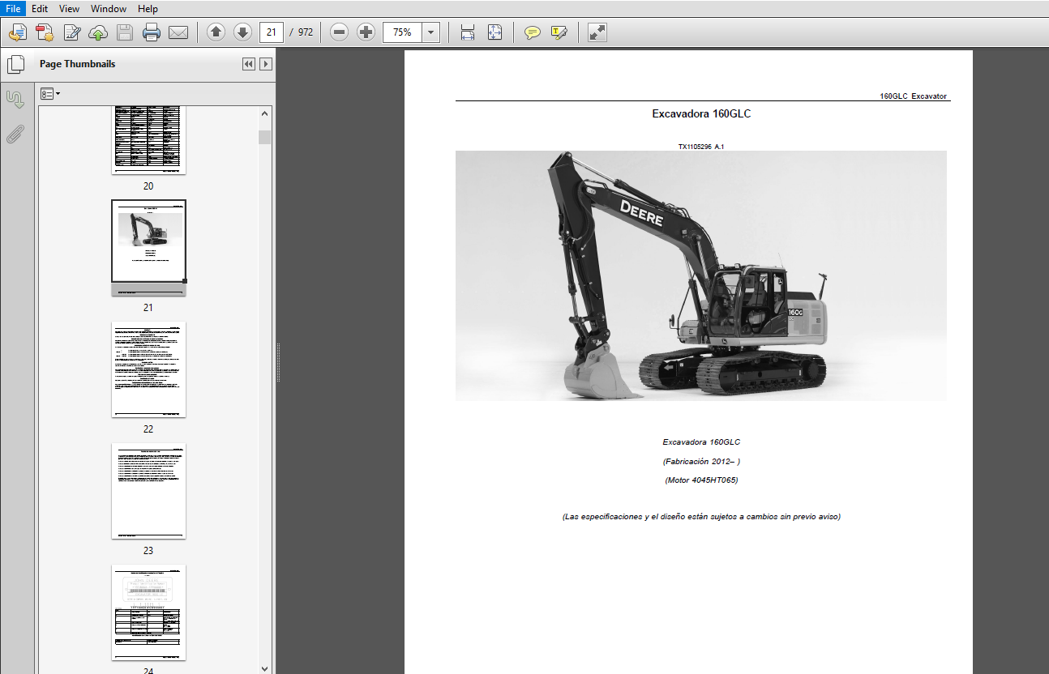The width and height of the screenshot is (1049, 674).
Task: Open the Edit menu
Action: [40, 8]
